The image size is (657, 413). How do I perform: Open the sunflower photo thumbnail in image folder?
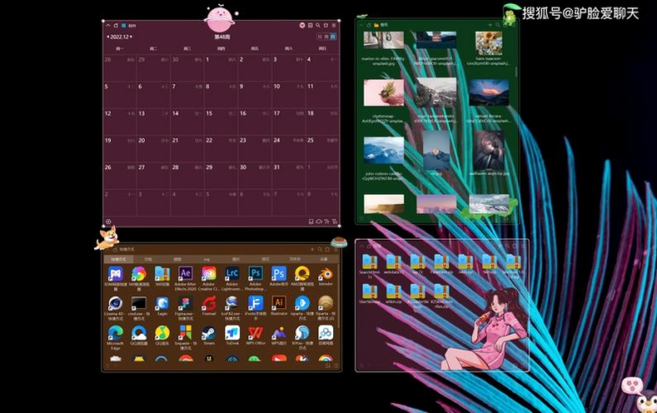click(x=489, y=43)
